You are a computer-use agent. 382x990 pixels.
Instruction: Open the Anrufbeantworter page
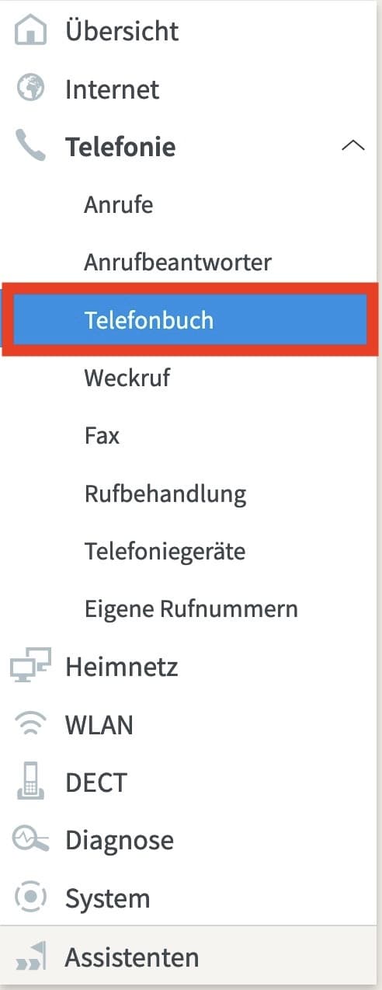(178, 262)
